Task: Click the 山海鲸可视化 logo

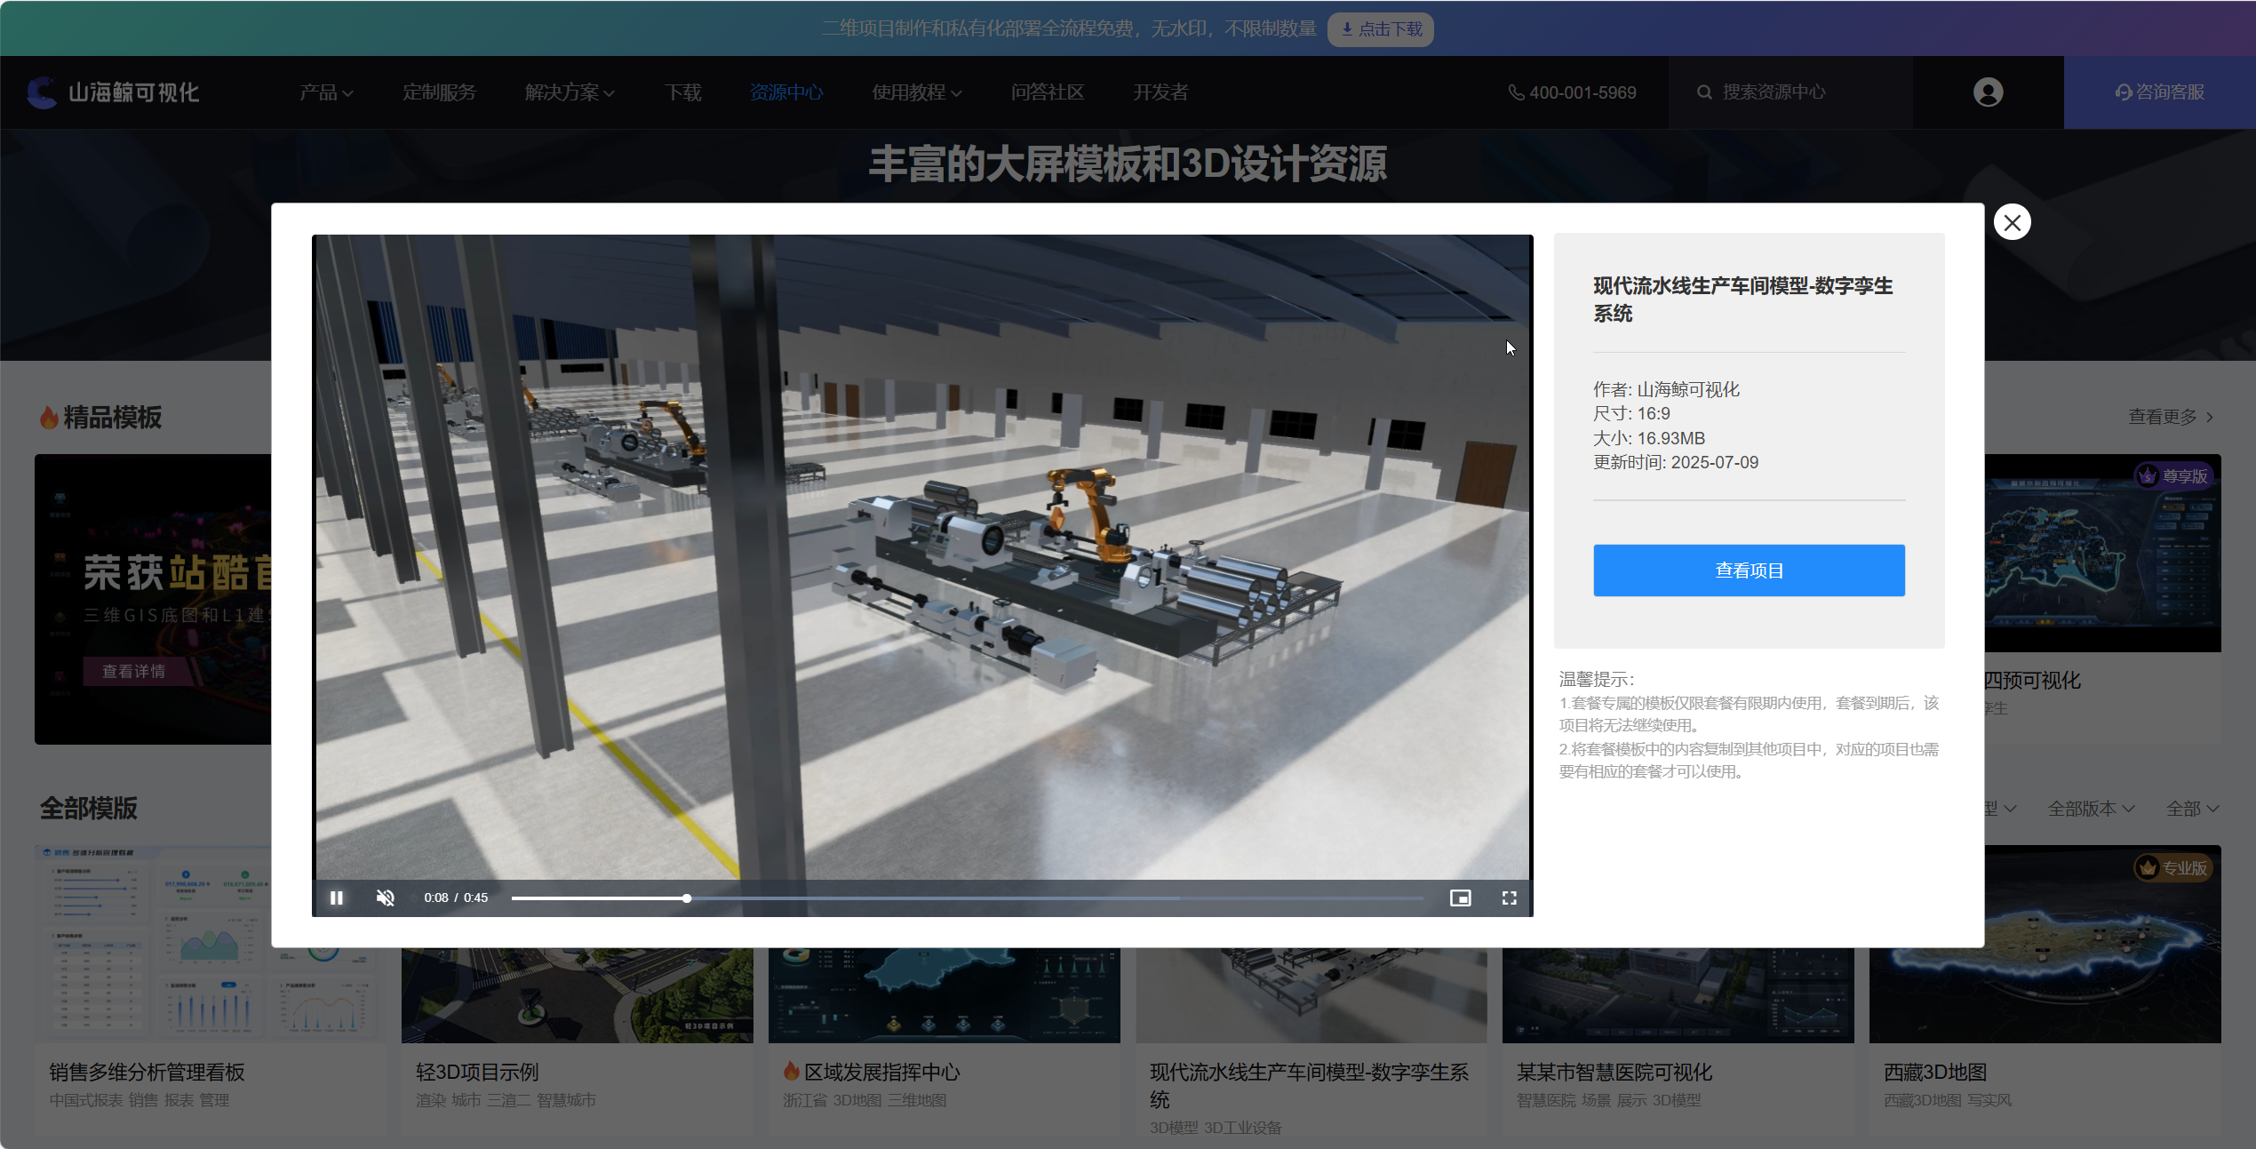Action: (x=113, y=92)
